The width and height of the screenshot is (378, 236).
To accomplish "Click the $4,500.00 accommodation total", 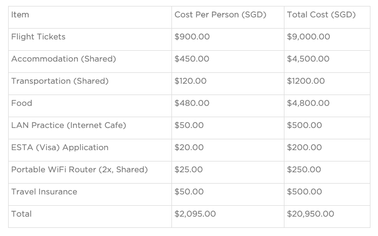I will [308, 59].
